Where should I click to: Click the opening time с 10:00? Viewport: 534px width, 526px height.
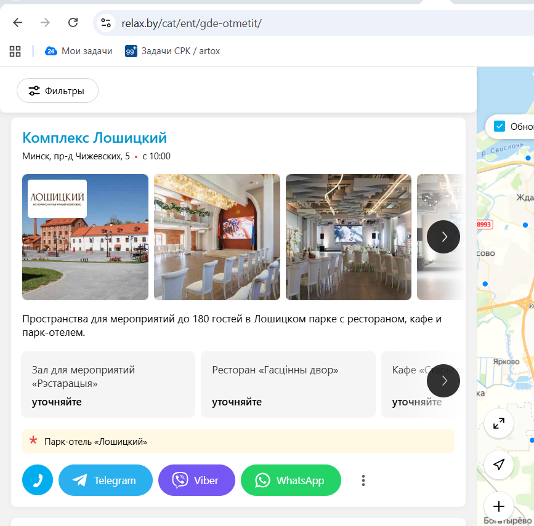156,156
